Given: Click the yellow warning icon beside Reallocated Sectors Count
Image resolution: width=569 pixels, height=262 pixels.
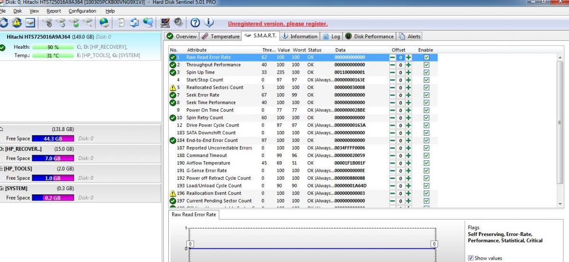Looking at the screenshot, I should (173, 87).
